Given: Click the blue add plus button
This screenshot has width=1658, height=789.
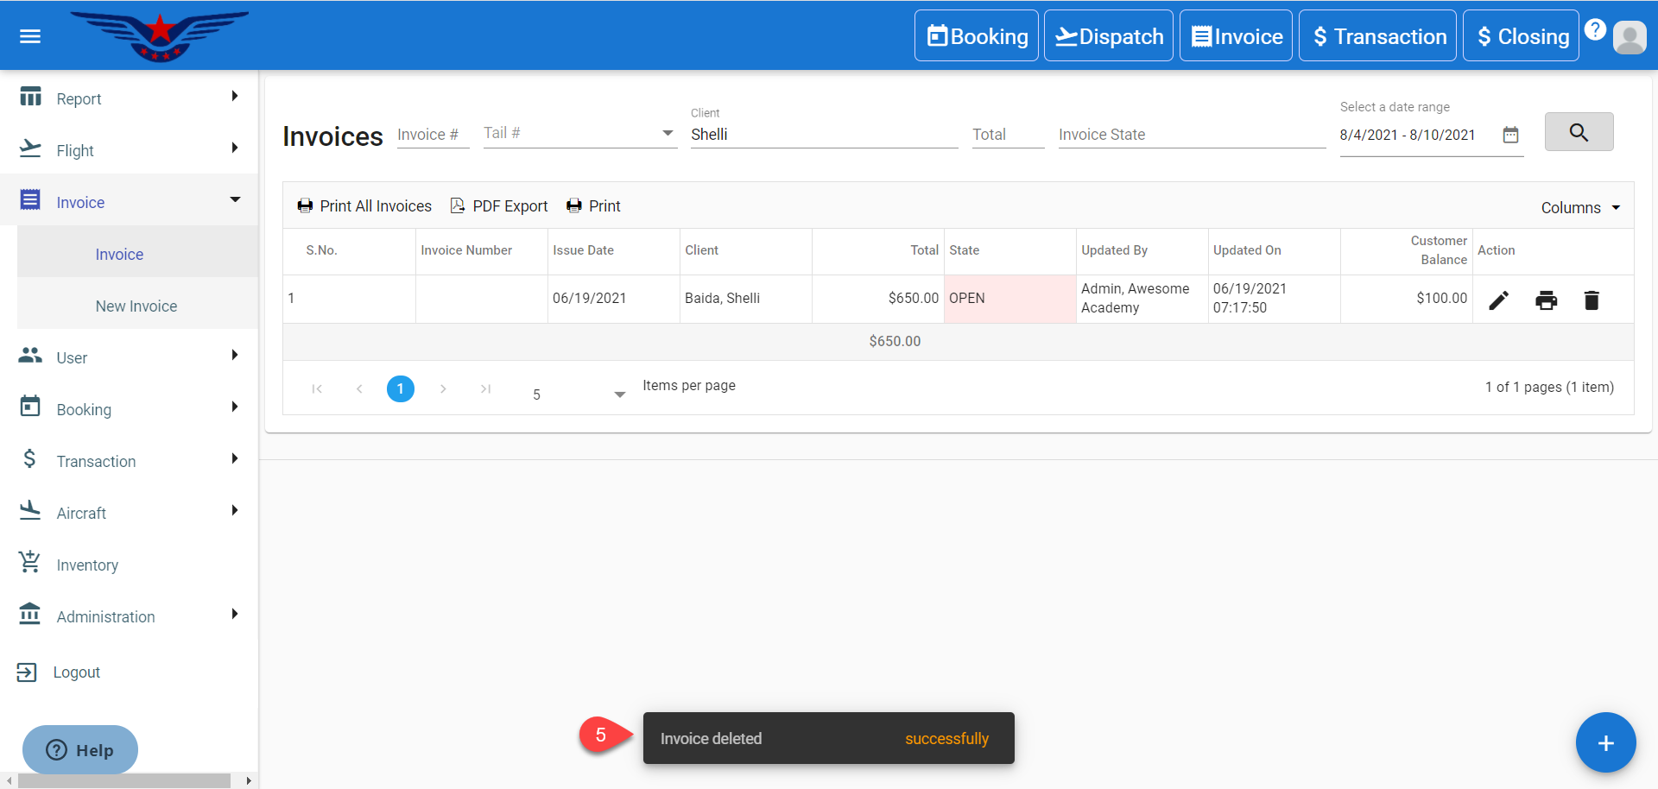Looking at the screenshot, I should 1605,743.
